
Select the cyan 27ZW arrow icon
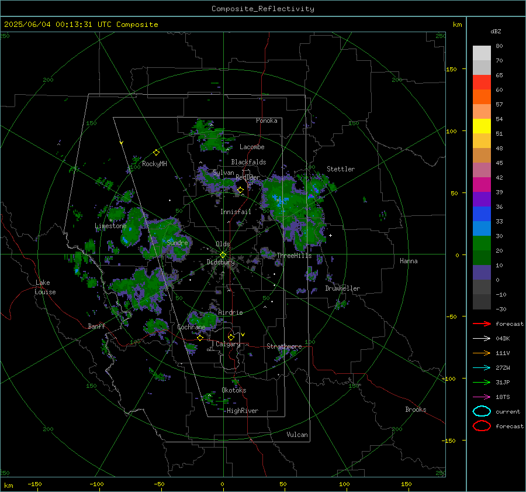pos(482,368)
